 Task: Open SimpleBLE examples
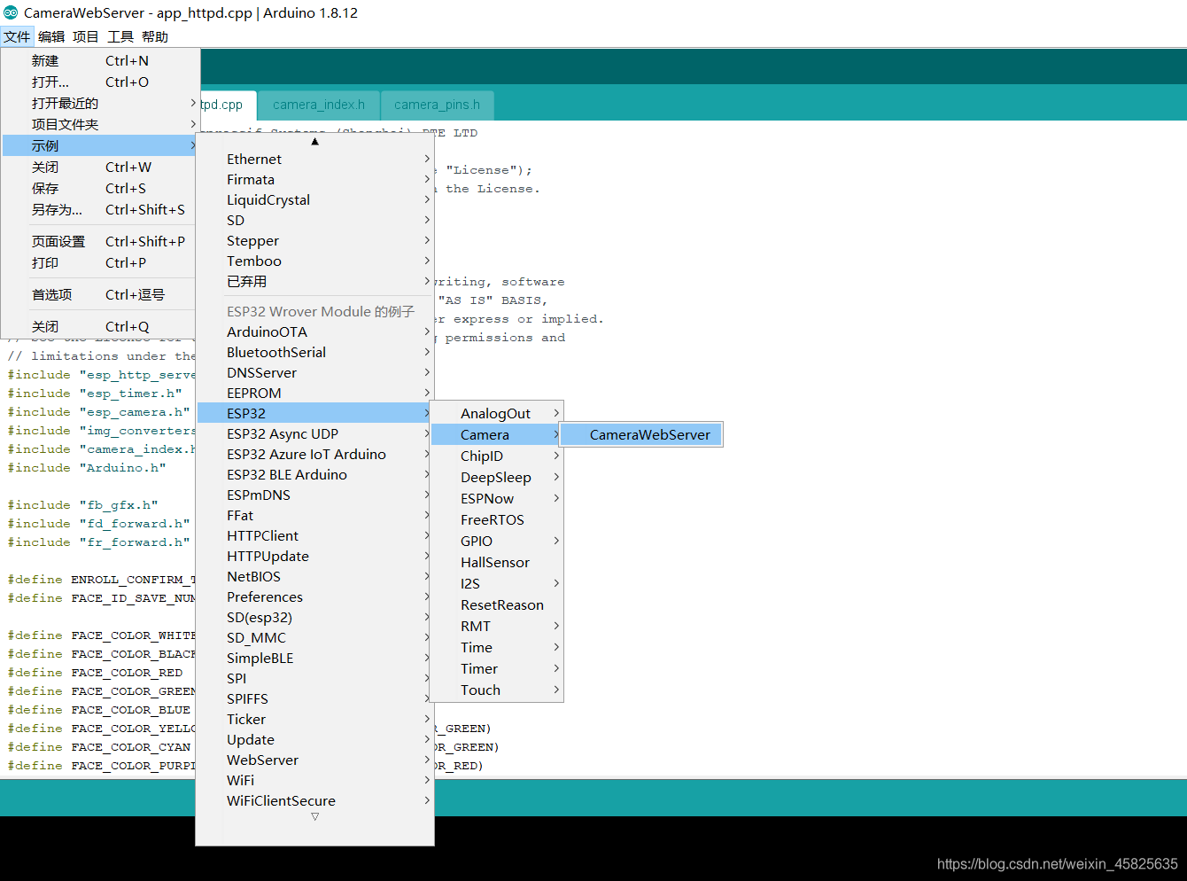[x=314, y=658]
